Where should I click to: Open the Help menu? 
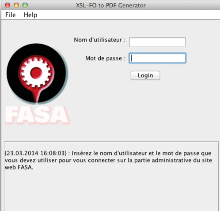pos(30,15)
